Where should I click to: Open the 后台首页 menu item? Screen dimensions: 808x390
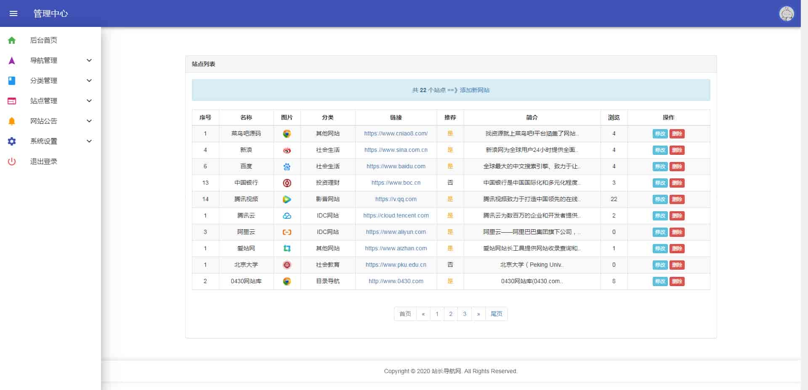[44, 40]
